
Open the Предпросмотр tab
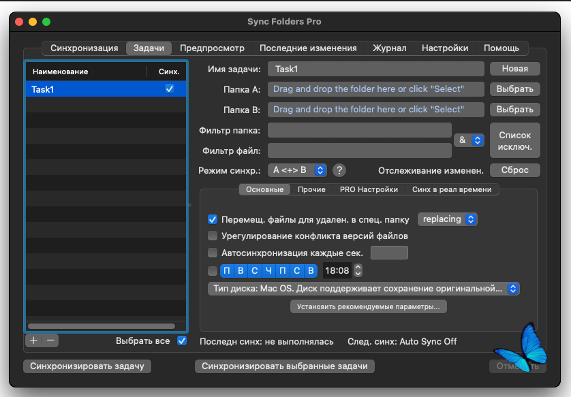[212, 48]
